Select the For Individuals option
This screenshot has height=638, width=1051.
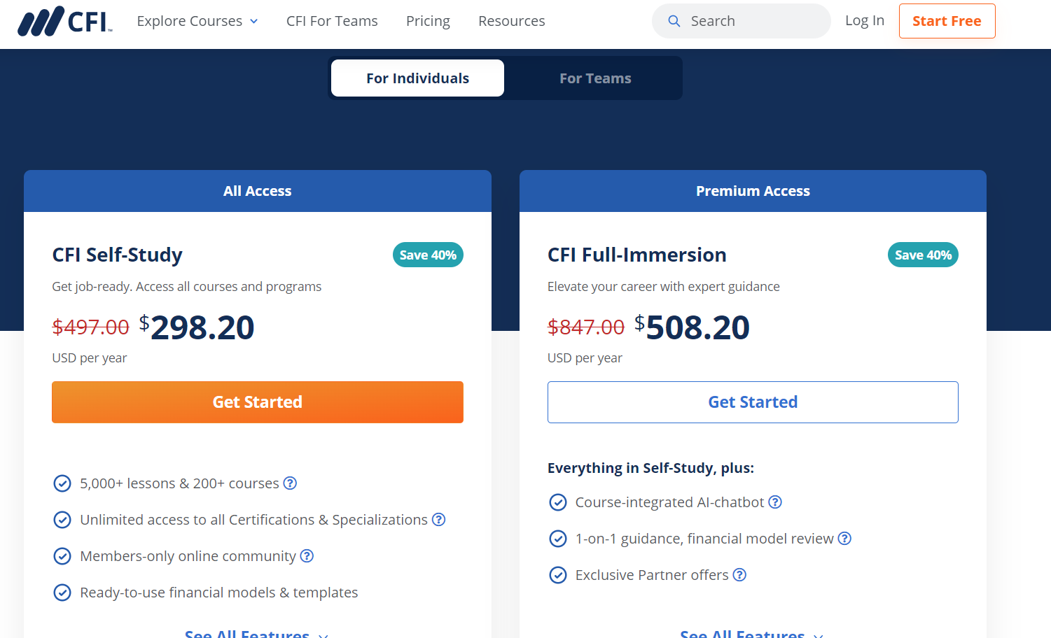[417, 78]
